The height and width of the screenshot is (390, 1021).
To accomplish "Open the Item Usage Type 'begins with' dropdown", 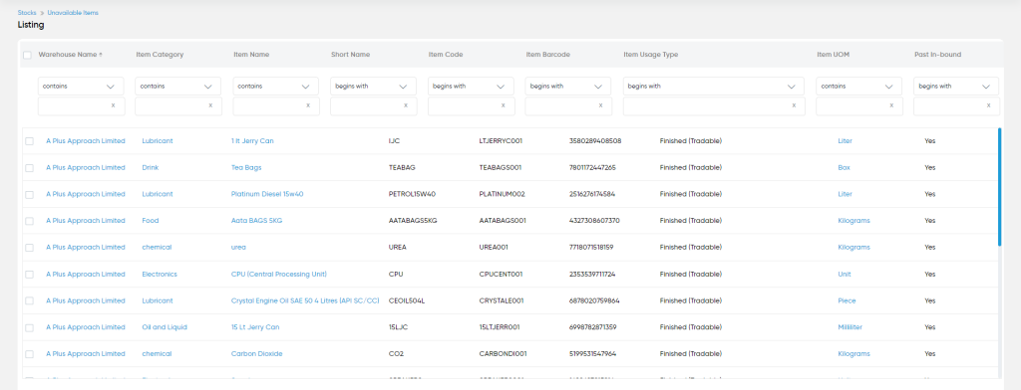I will pyautogui.click(x=714, y=86).
